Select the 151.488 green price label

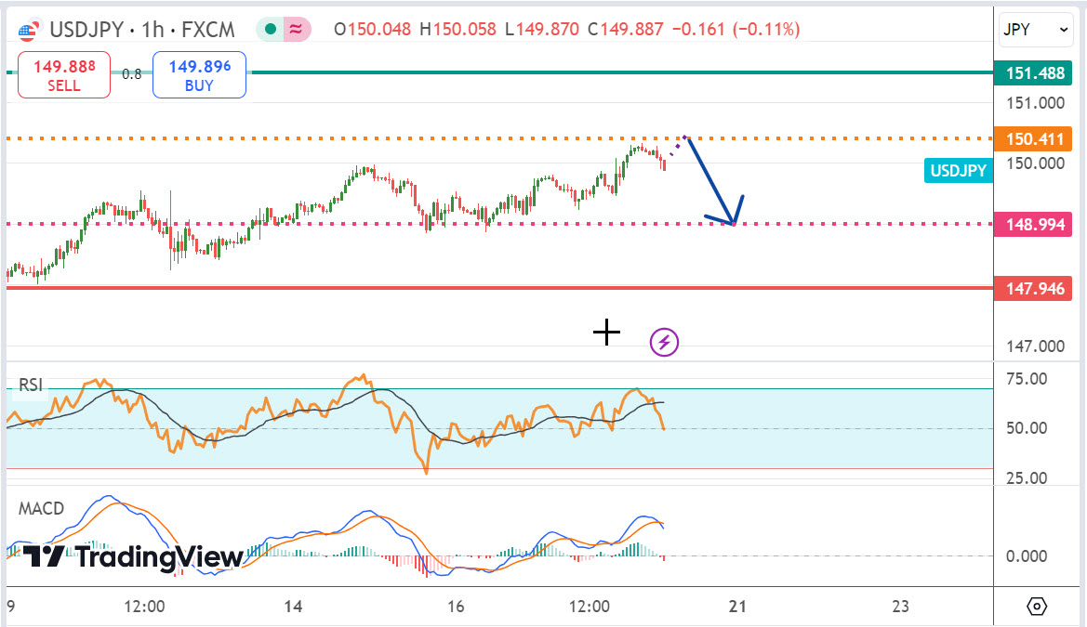coord(1032,73)
